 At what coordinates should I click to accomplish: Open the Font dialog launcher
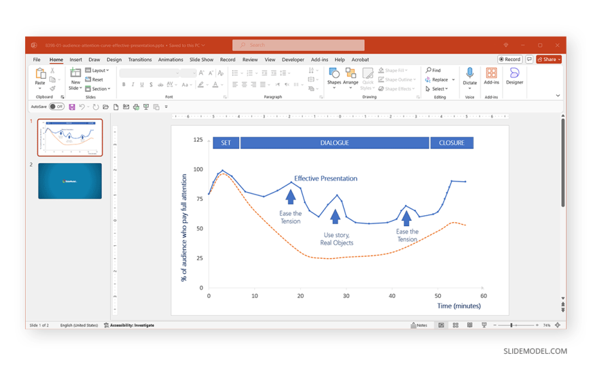[225, 97]
